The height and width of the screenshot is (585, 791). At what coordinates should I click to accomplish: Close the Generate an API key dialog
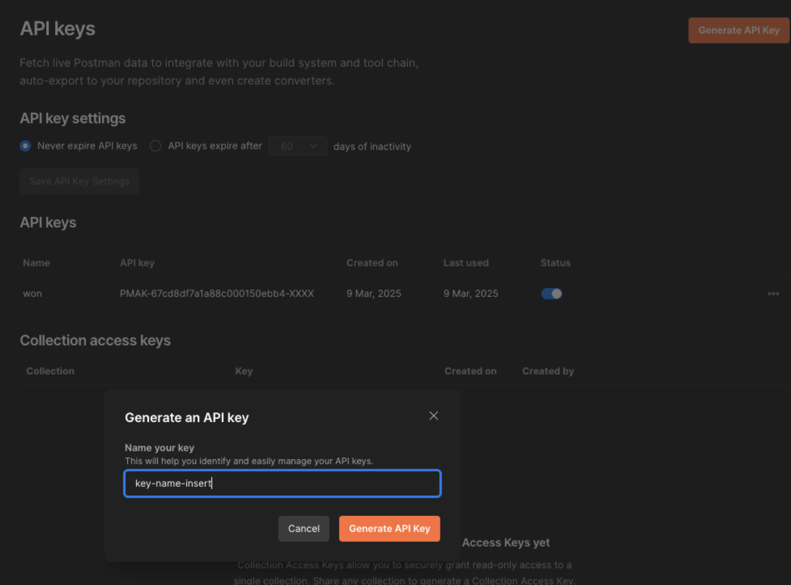point(433,416)
